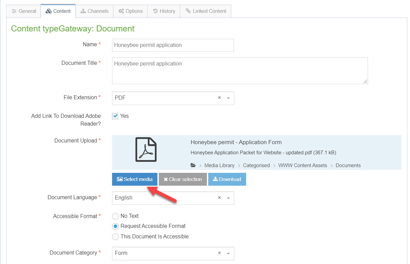Open the File Extension dropdown arrow
This screenshot has height=264, width=410.
(x=228, y=98)
